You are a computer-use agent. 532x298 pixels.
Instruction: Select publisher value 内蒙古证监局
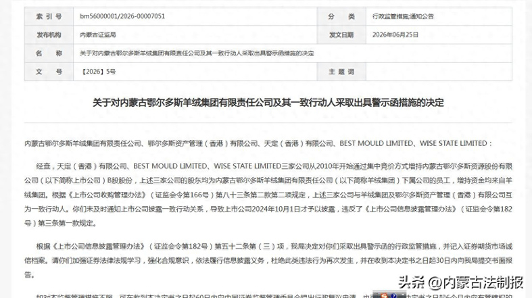[x=98, y=34]
